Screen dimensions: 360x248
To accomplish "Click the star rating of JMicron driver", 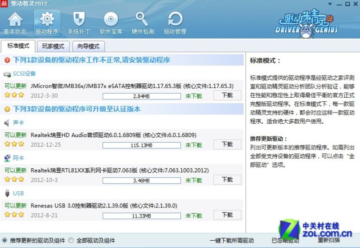I will pos(14,95).
